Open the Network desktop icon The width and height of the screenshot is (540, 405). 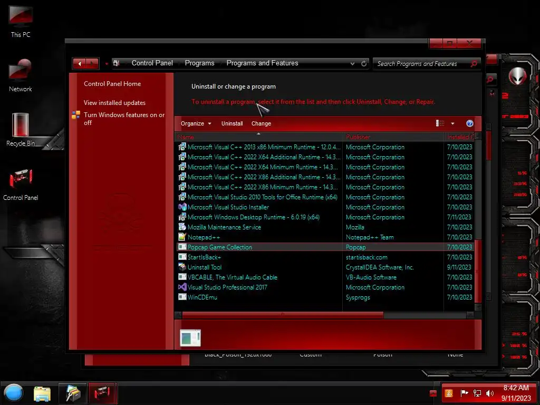click(21, 76)
